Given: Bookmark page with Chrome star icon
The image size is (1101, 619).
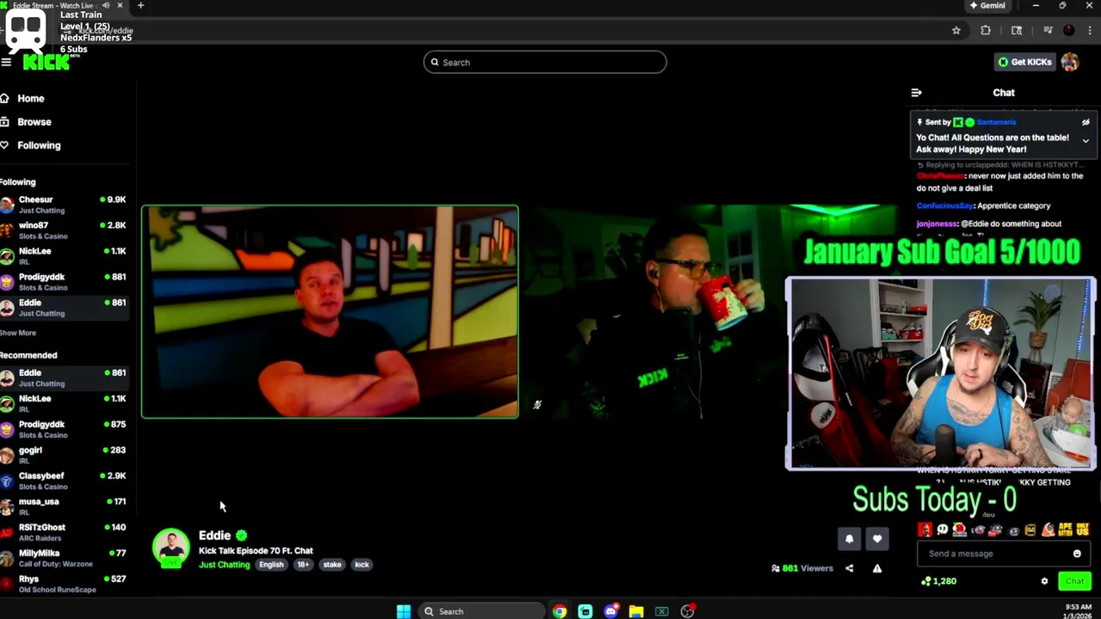Looking at the screenshot, I should click(956, 30).
